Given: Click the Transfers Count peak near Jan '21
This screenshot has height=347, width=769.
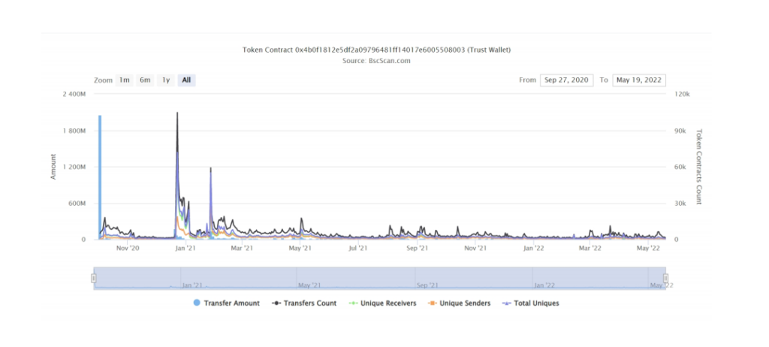Looking at the screenshot, I should [x=177, y=113].
